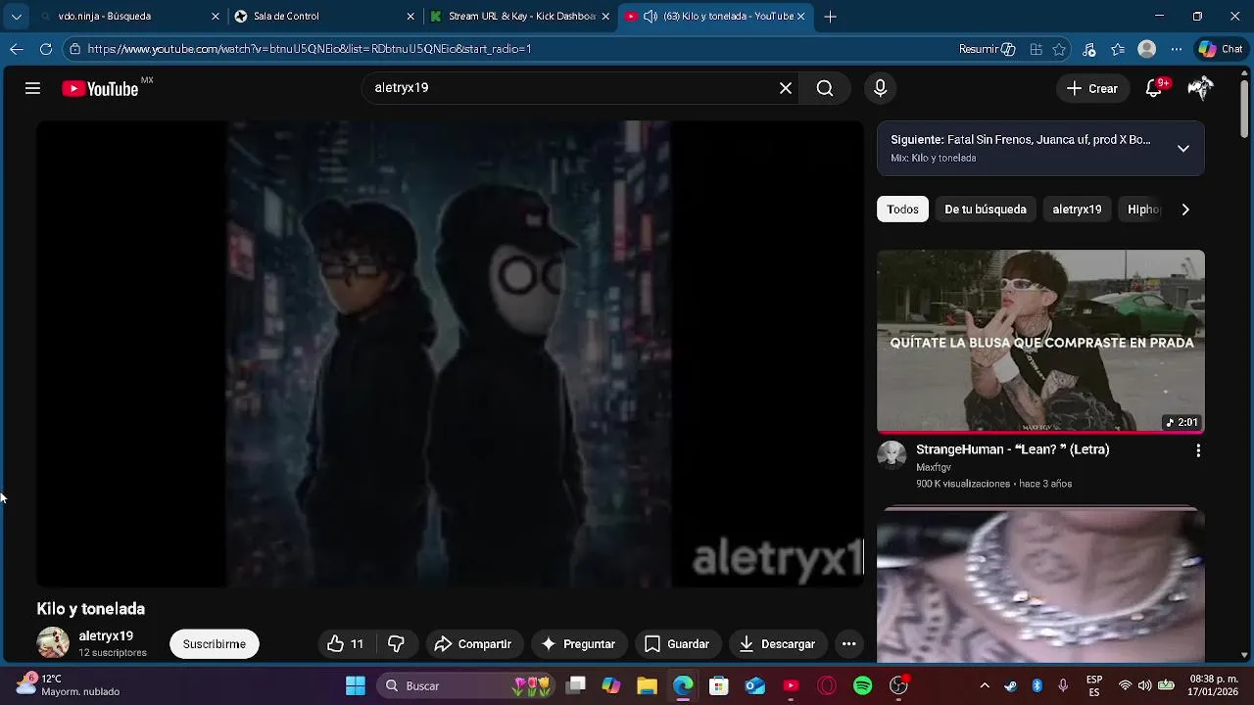Viewport: 1254px width, 705px height.
Task: Start voice search with microphone
Action: coord(880,88)
